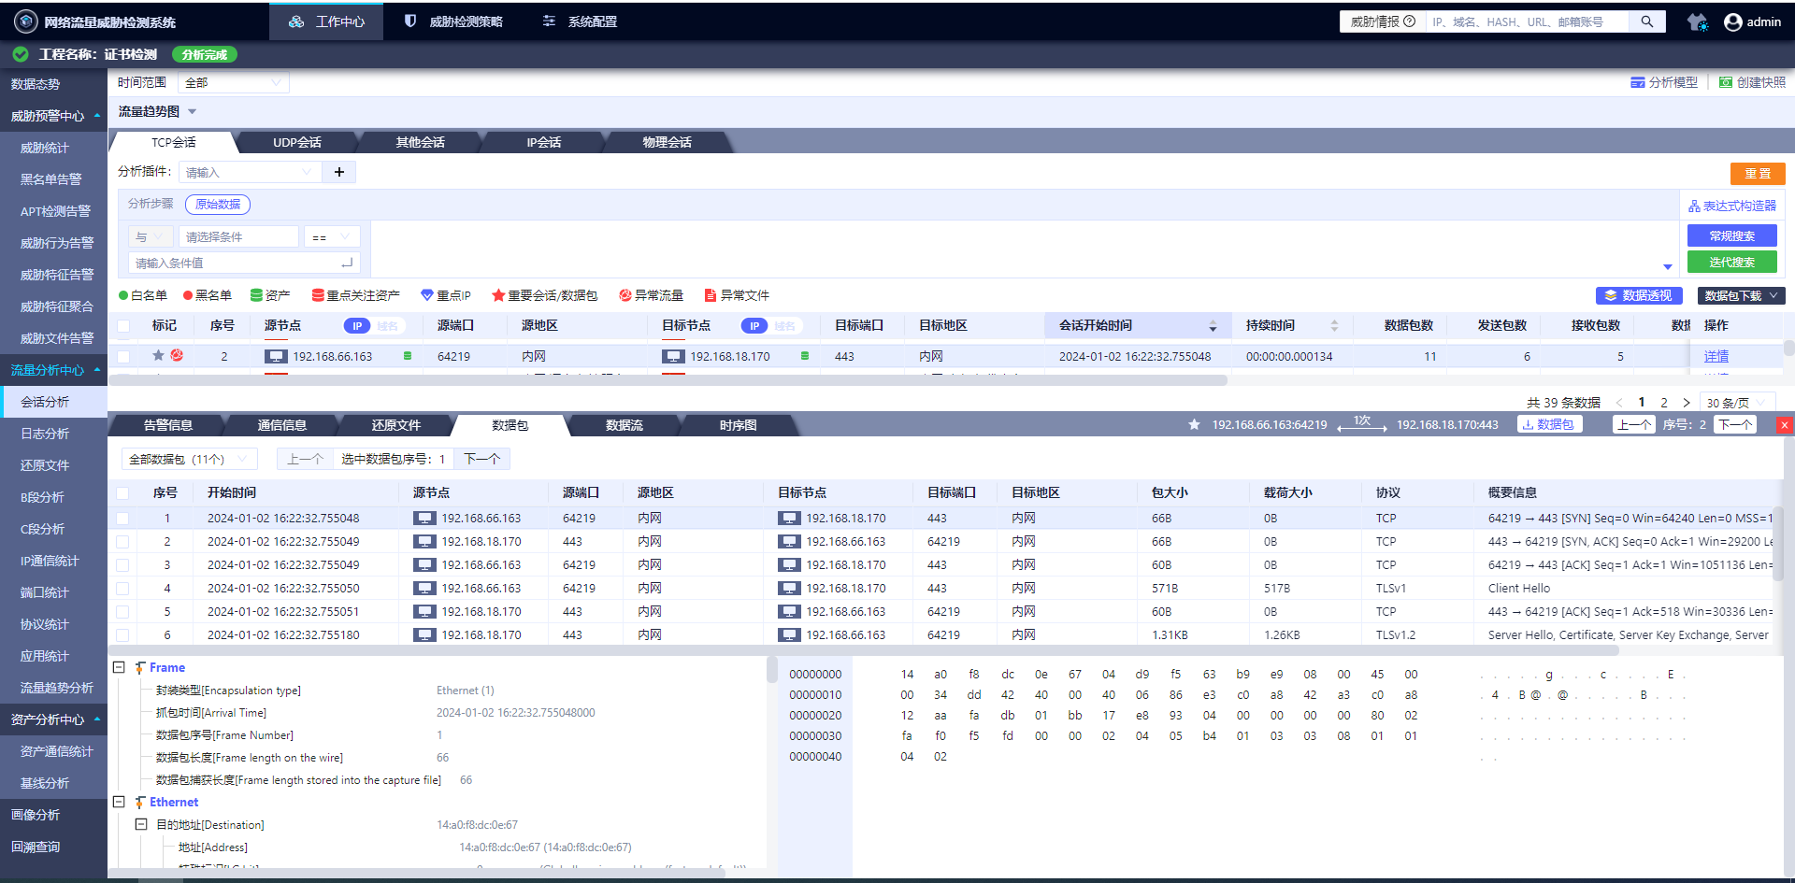
Task: Click the 异常流量 legend icon
Action: click(x=625, y=295)
